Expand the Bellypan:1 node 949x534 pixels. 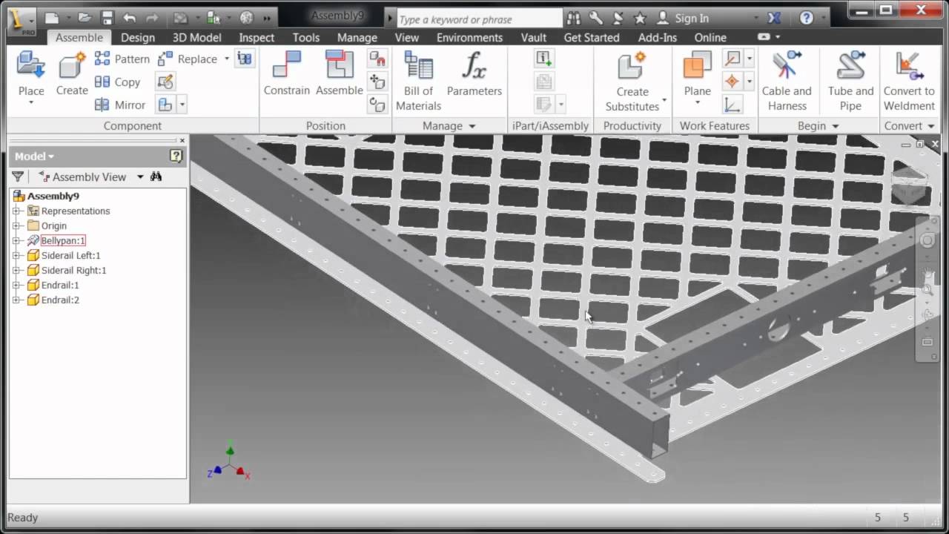pos(16,240)
